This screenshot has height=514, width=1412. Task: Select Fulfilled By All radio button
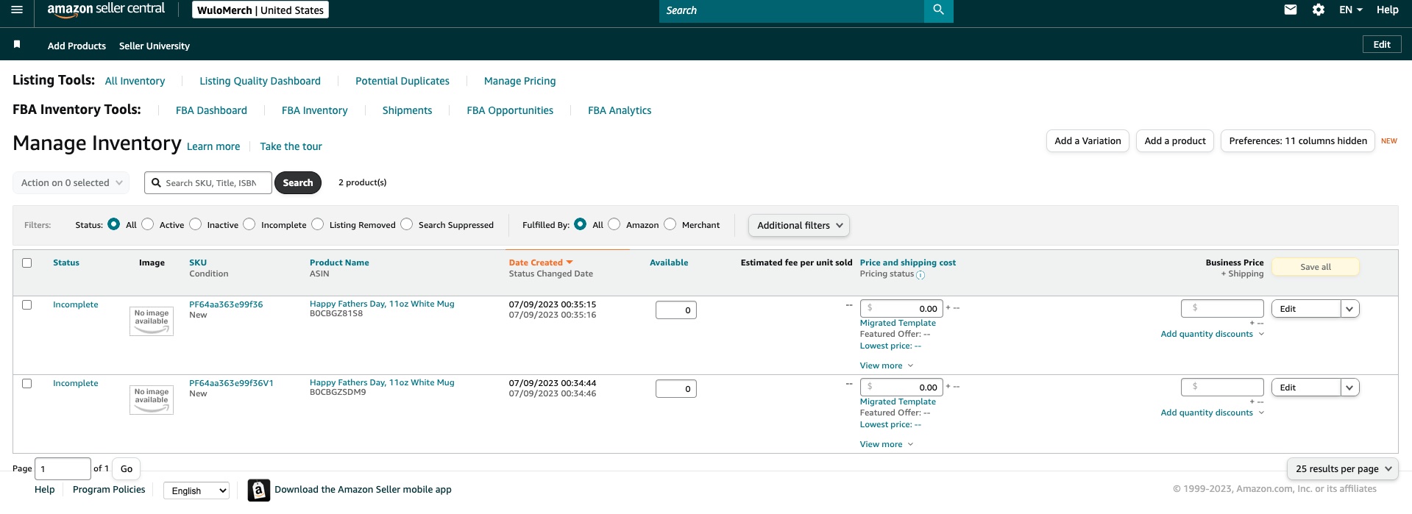(581, 224)
